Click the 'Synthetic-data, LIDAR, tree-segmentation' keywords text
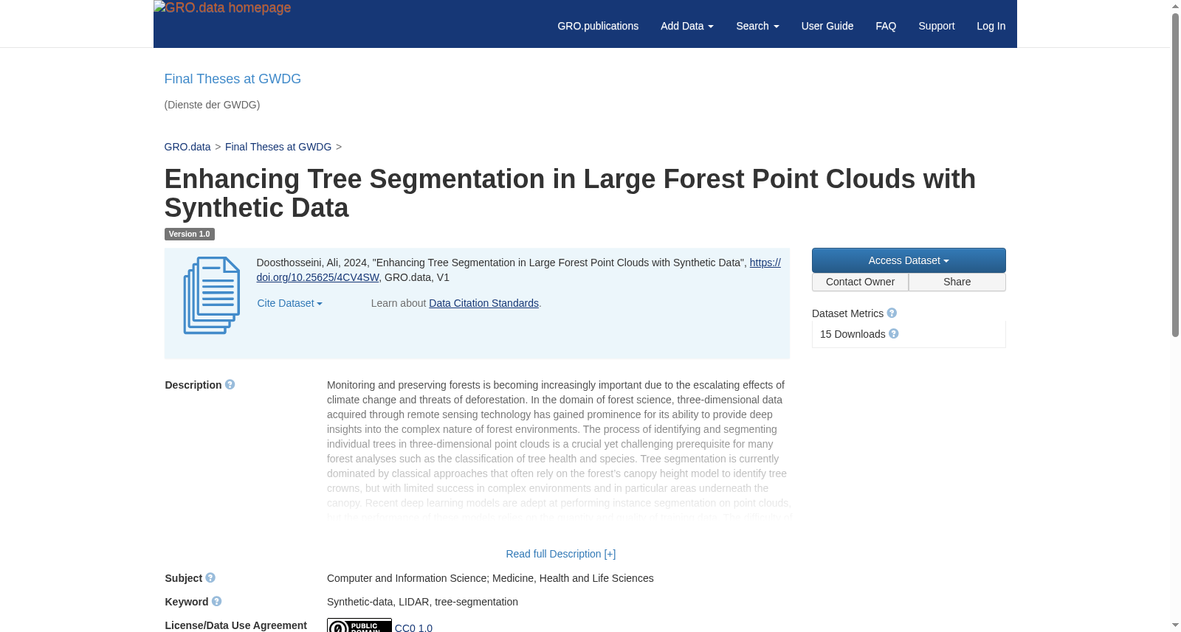 pos(422,602)
